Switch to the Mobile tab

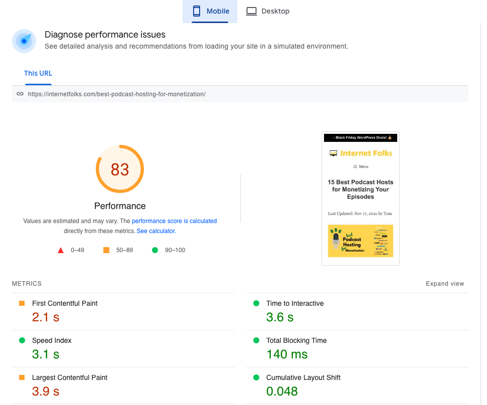pyautogui.click(x=210, y=12)
